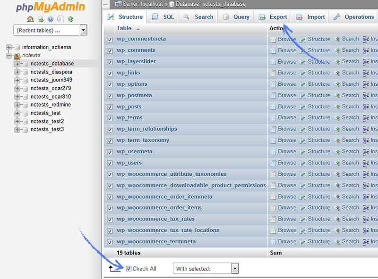Open the Export tab
Image resolution: width=378 pixels, height=279 pixels.
point(273,17)
